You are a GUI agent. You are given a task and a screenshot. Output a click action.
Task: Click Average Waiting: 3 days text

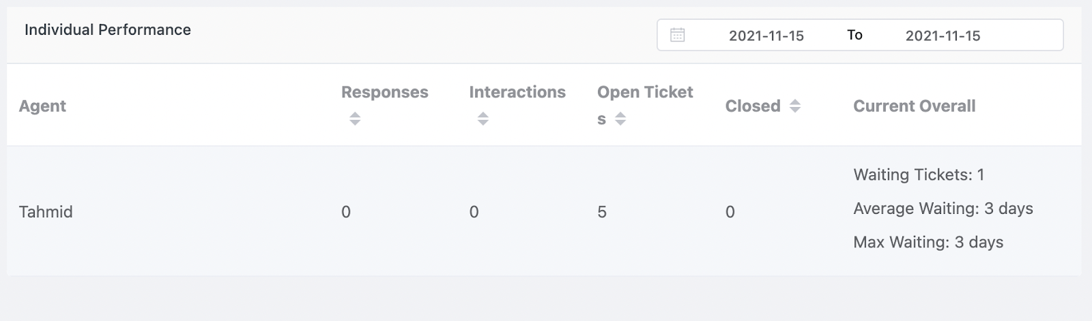pyautogui.click(x=943, y=209)
